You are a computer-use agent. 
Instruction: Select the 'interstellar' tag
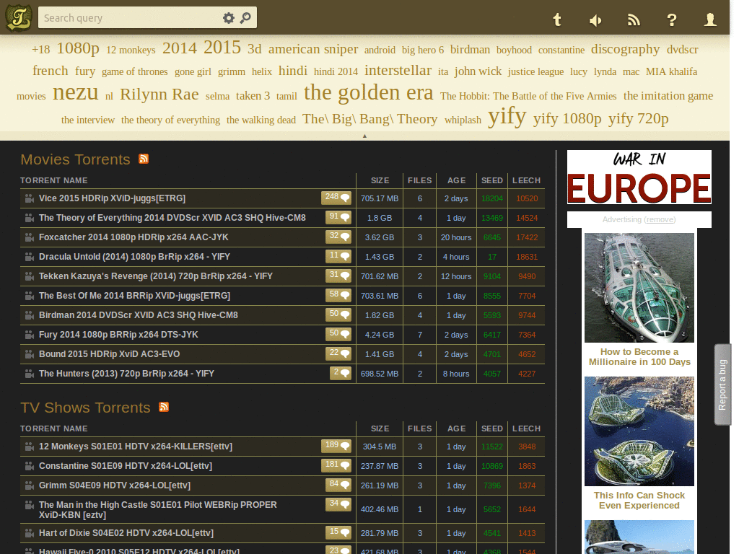pos(398,70)
